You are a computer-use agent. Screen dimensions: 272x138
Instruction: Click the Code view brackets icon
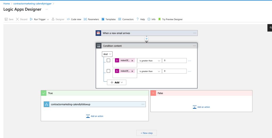tap(68, 19)
